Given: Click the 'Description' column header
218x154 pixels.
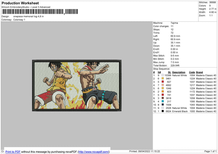Looking at the screenshot, I should coord(179,72).
